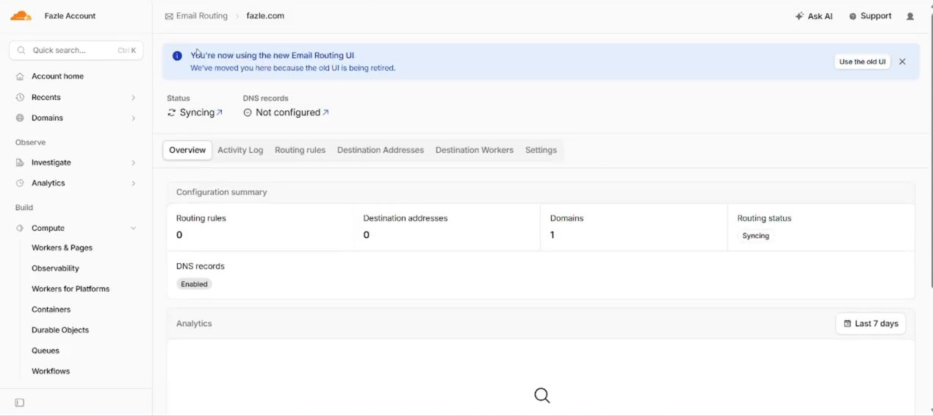Viewport: 933px width, 416px height.
Task: Dismiss the new Email Routing UI banner
Action: pyautogui.click(x=902, y=62)
